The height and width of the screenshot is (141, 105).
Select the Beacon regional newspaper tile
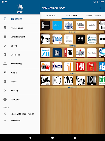click(57, 67)
